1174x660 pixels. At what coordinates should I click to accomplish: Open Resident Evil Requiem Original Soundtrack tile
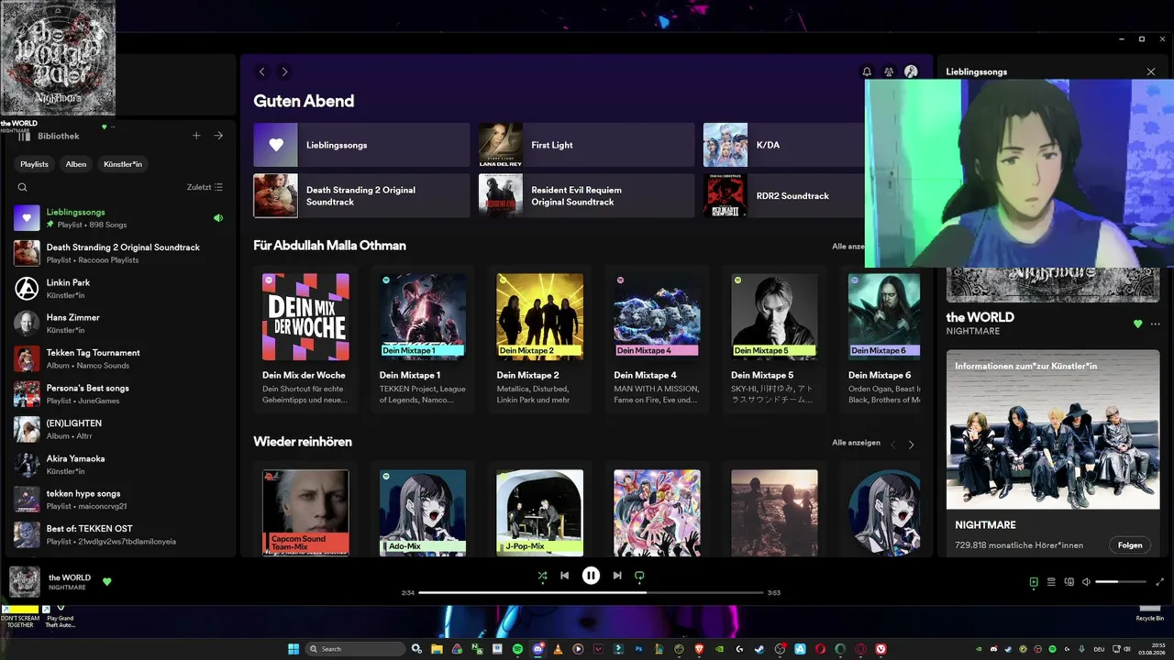(x=586, y=195)
